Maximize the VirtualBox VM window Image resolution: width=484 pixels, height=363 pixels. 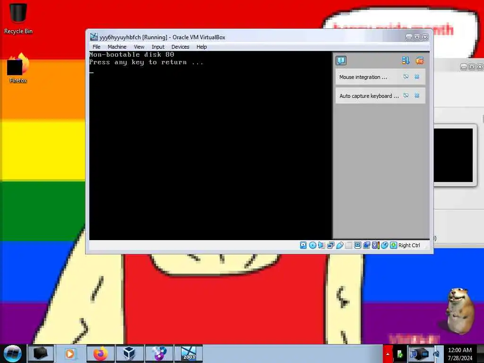coord(417,37)
